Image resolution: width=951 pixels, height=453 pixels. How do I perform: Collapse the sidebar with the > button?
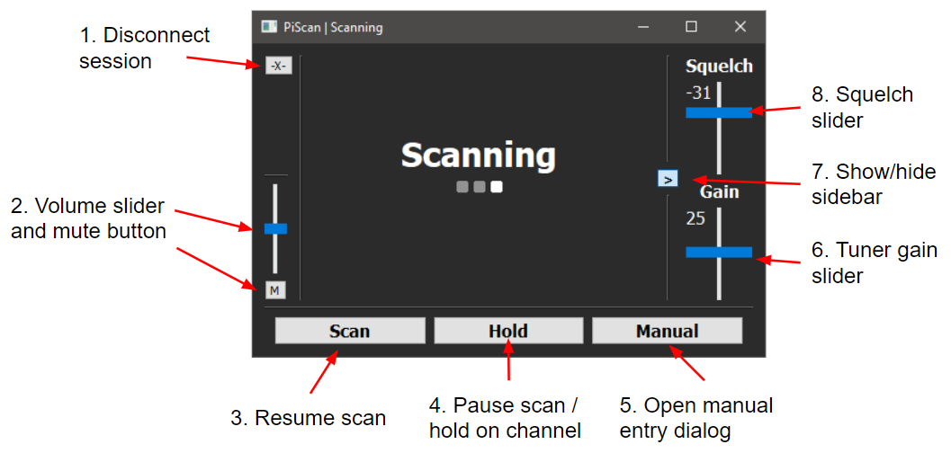pos(668,178)
